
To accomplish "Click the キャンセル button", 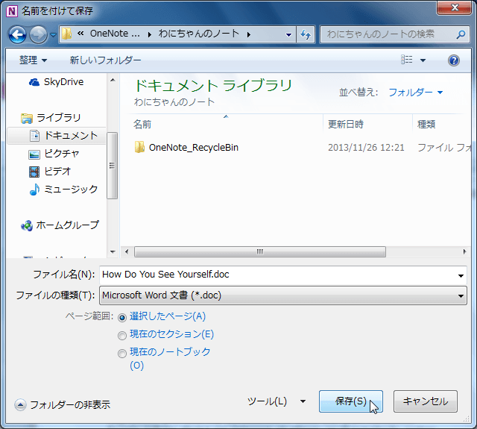I will point(426,401).
